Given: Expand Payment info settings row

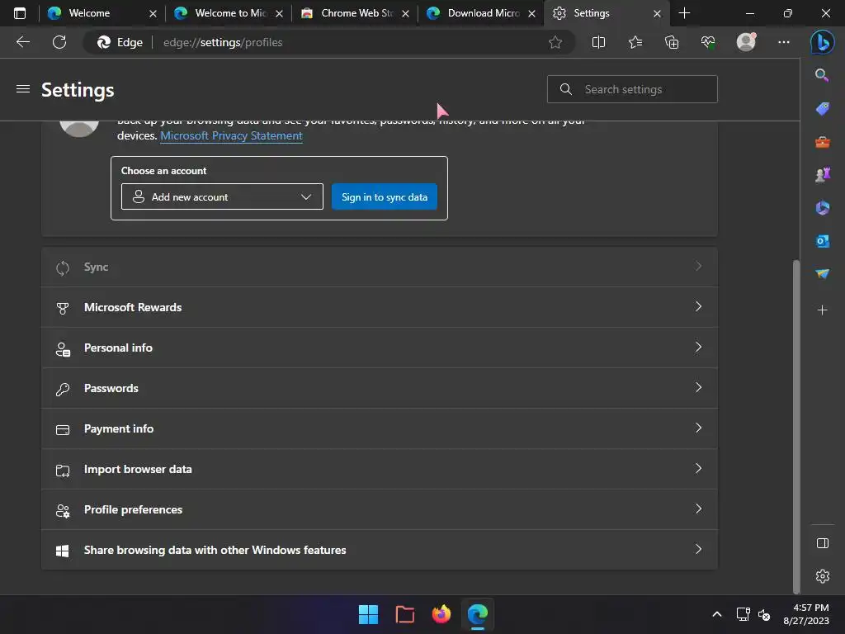Looking at the screenshot, I should [x=380, y=428].
